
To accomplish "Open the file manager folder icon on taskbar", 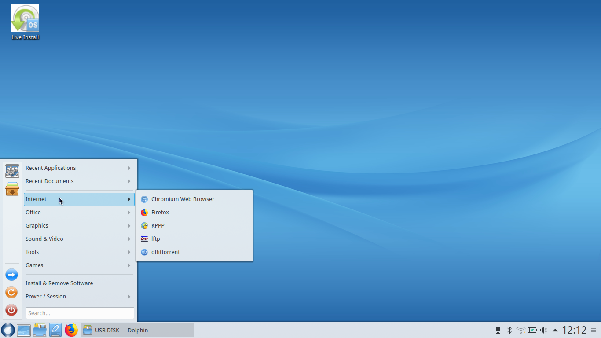I will pos(40,330).
